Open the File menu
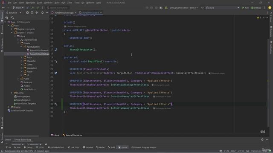 pos(9,3)
